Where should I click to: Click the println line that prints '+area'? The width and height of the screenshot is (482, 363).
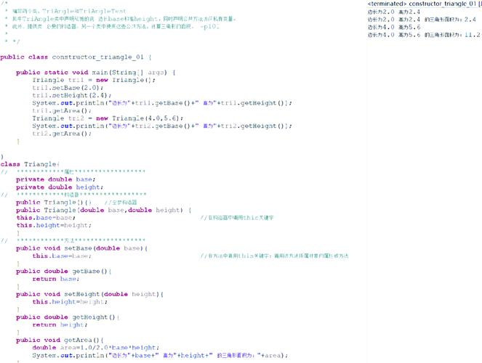pyautogui.click(x=160, y=355)
